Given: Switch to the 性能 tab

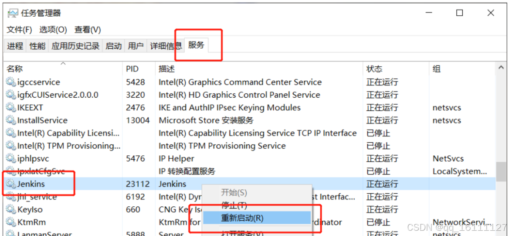Looking at the screenshot, I should 37,46.
